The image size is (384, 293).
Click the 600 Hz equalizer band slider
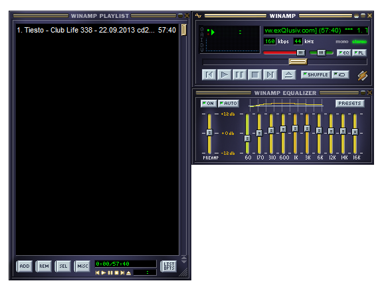(x=283, y=129)
